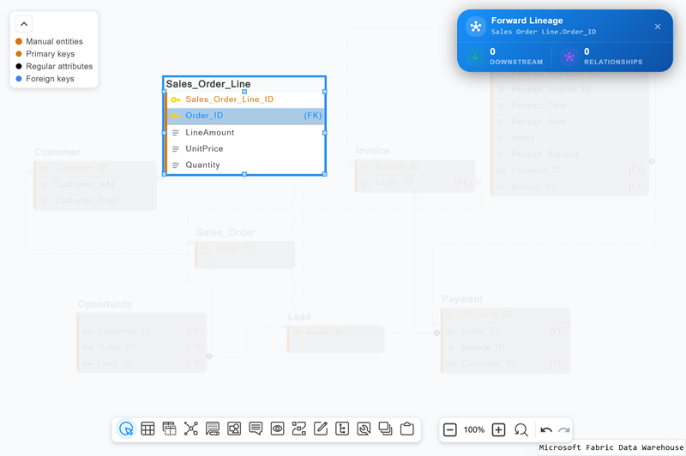Click the Lead entity title

299,316
